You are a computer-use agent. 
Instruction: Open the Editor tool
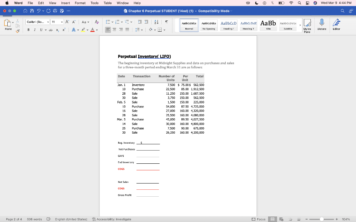pyautogui.click(x=336, y=25)
